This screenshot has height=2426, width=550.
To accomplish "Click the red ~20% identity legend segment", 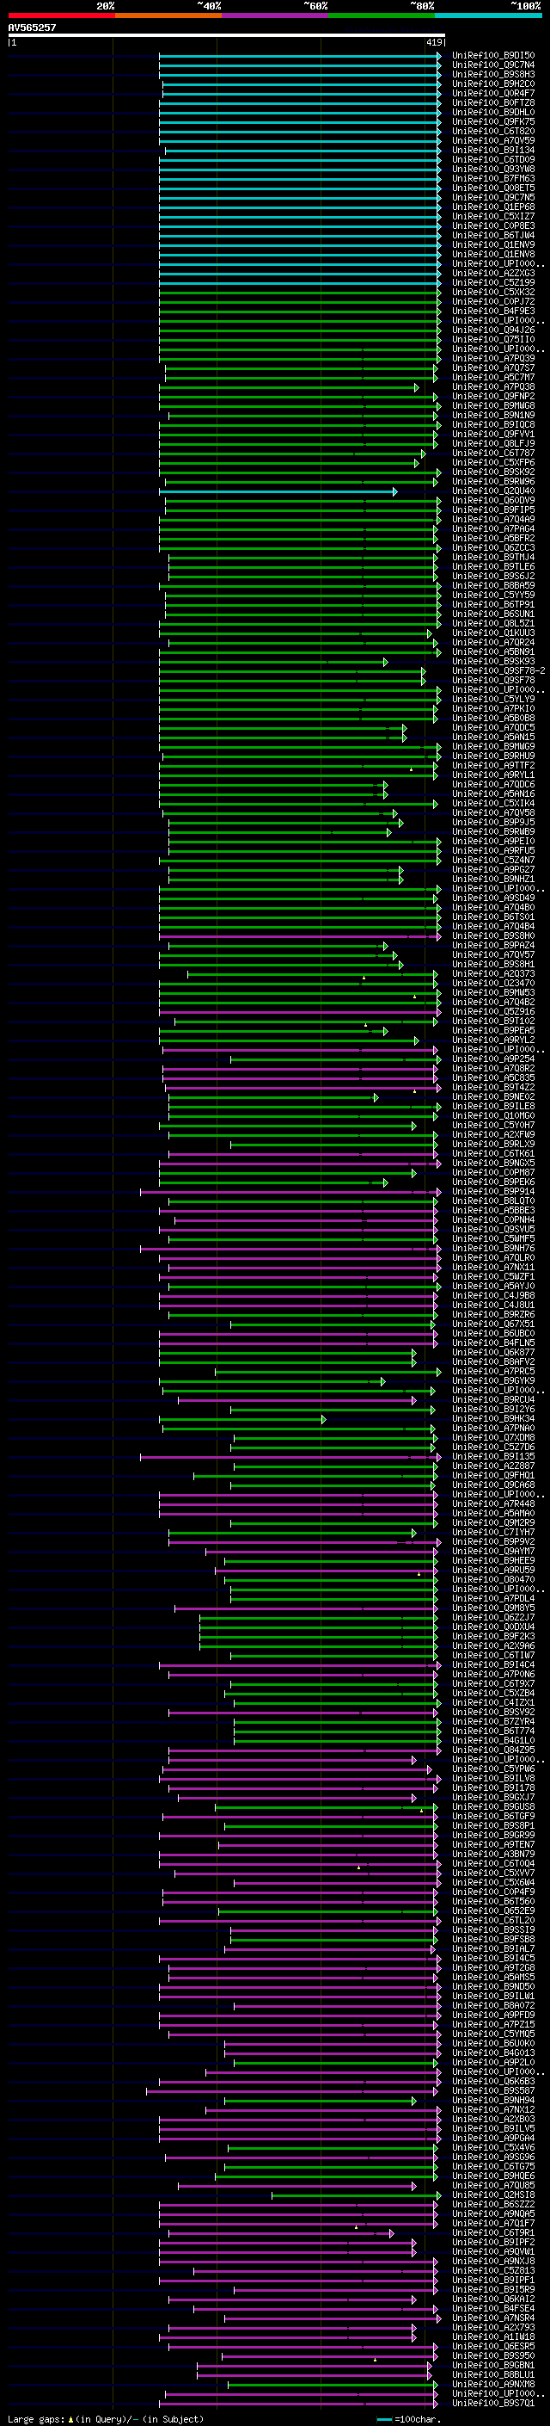I will click(61, 15).
